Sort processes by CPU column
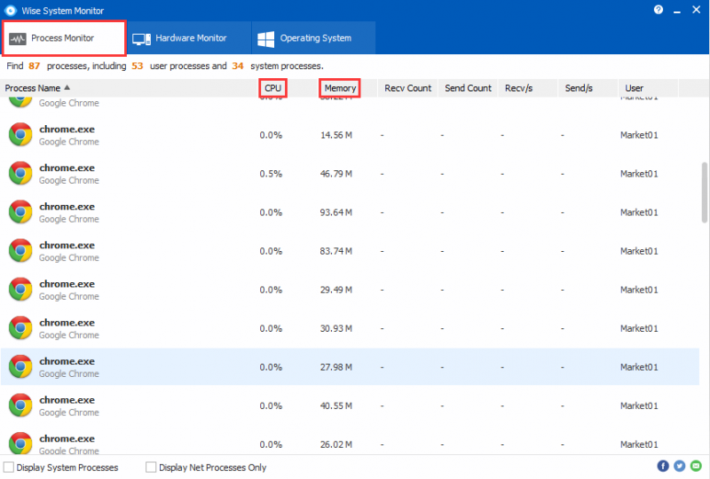Image resolution: width=710 pixels, height=479 pixels. tap(273, 89)
